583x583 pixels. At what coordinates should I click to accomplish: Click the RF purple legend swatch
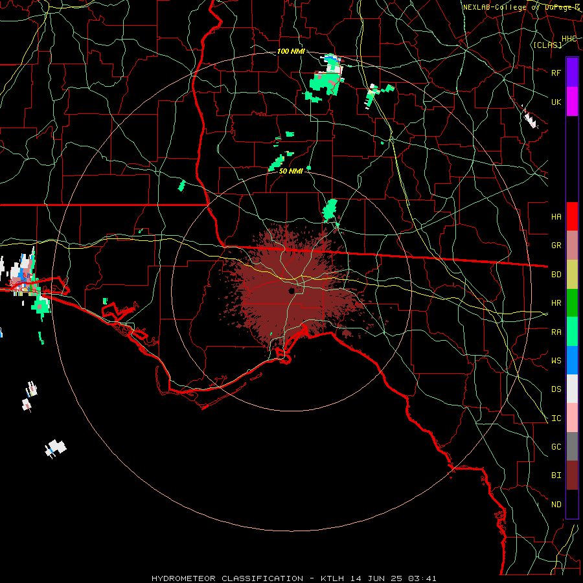[572, 73]
